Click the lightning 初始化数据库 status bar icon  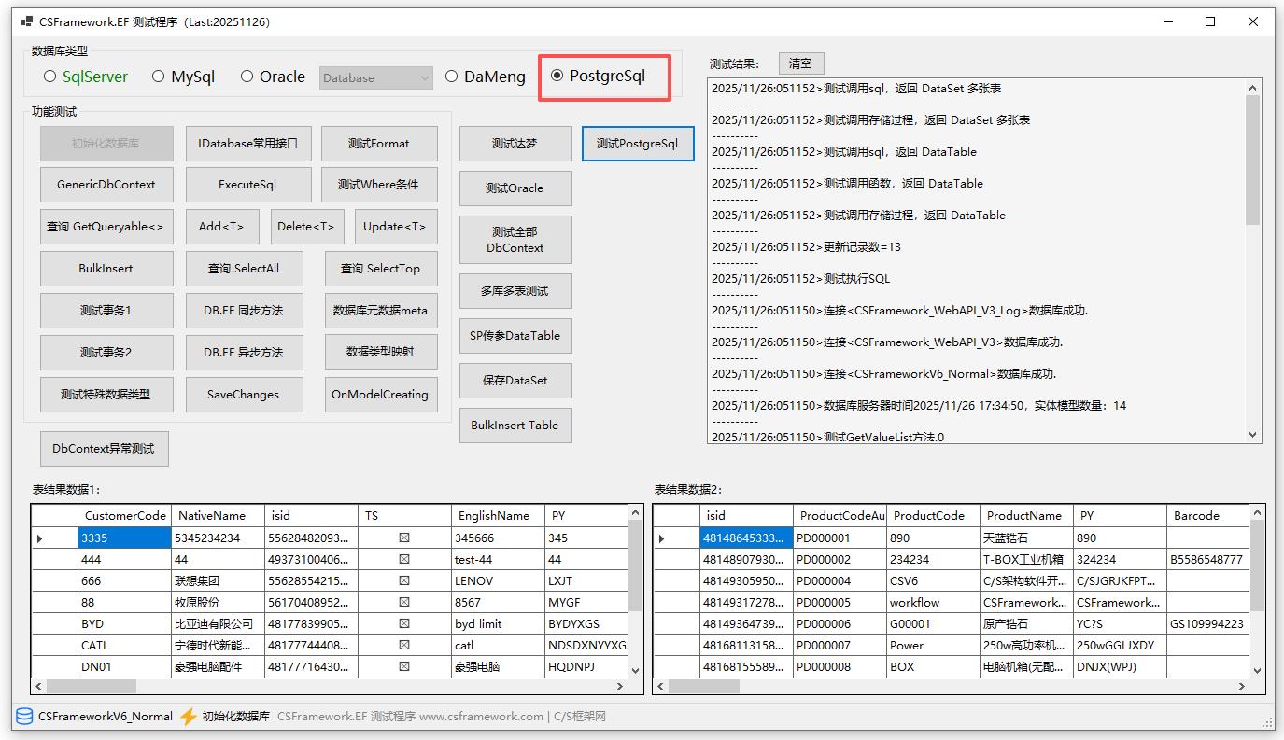click(x=187, y=718)
